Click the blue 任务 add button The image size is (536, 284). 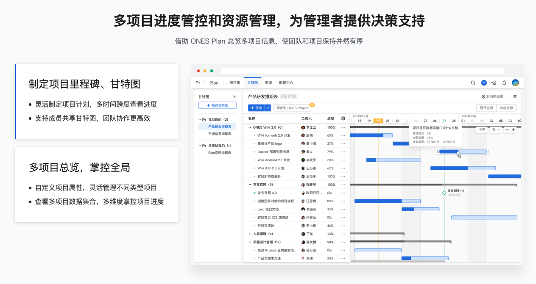click(257, 108)
